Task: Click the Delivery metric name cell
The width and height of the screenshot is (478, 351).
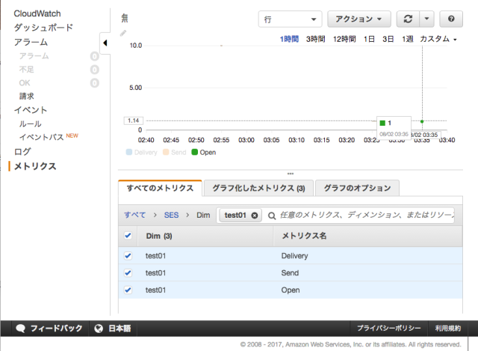Action: (x=294, y=256)
